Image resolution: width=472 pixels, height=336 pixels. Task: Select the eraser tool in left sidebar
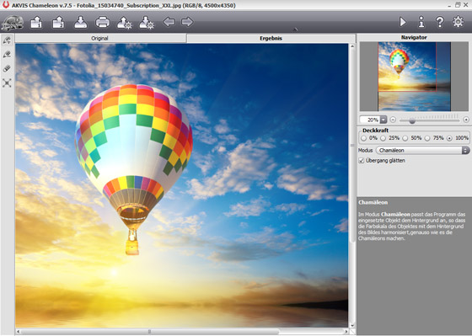tap(7, 68)
